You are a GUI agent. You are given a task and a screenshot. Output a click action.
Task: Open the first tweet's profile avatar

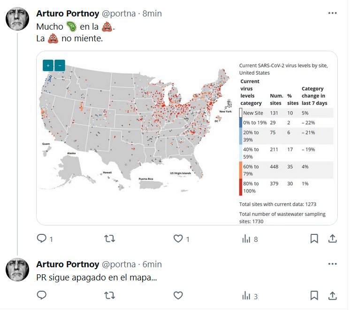point(18,19)
